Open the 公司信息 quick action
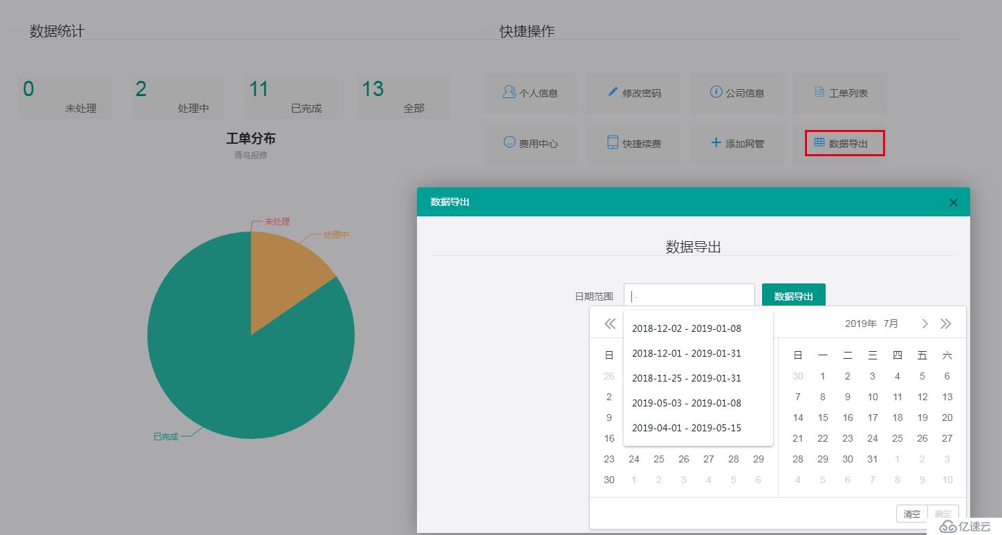The width and height of the screenshot is (1002, 535). click(x=736, y=93)
